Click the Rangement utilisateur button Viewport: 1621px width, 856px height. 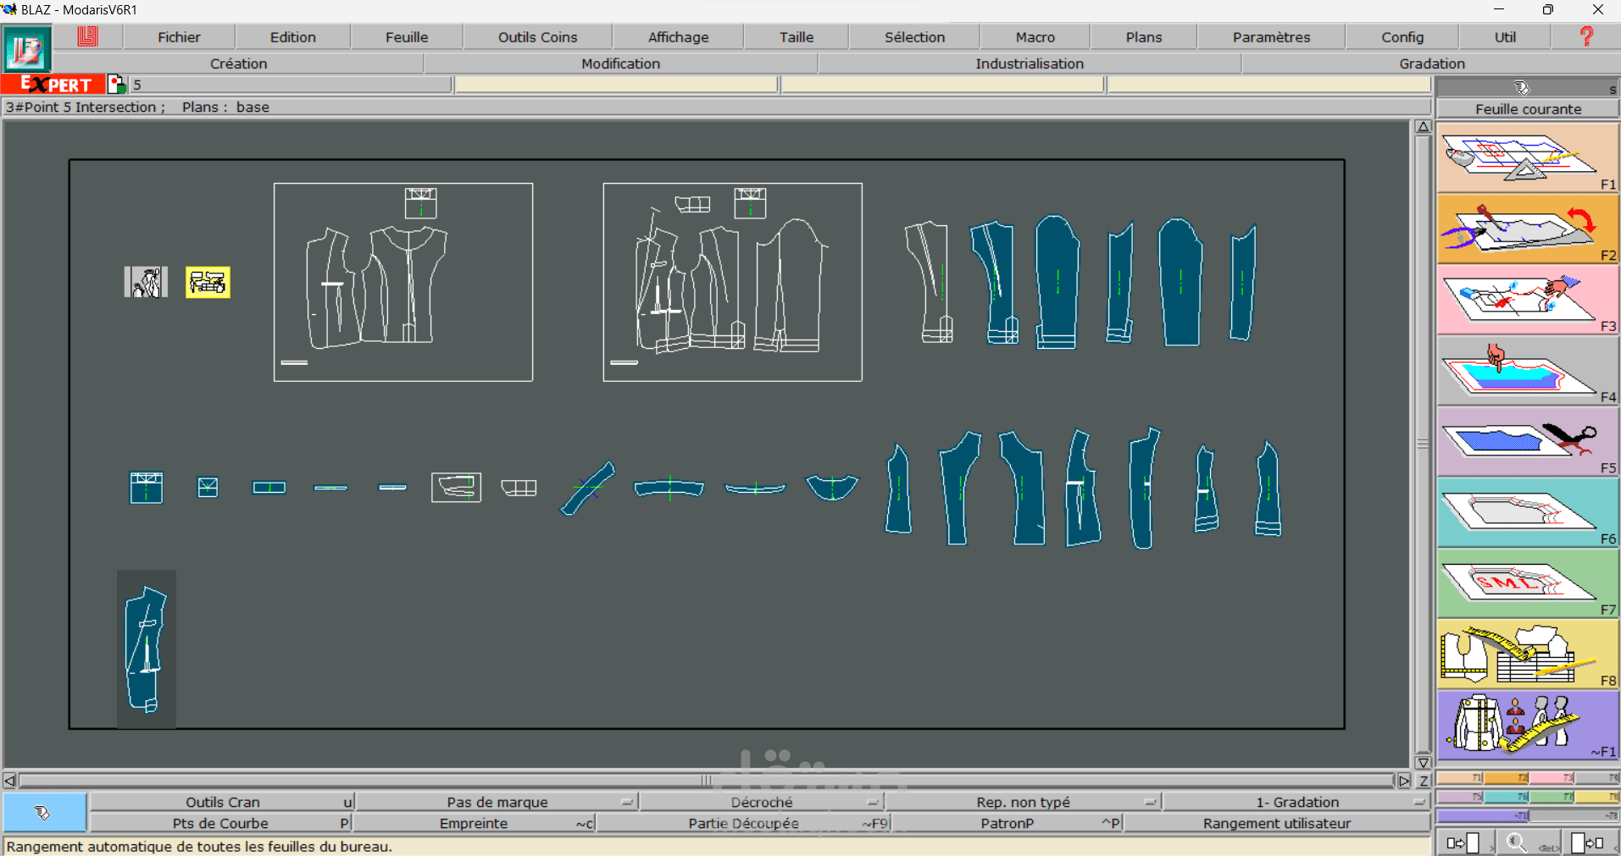click(x=1276, y=823)
